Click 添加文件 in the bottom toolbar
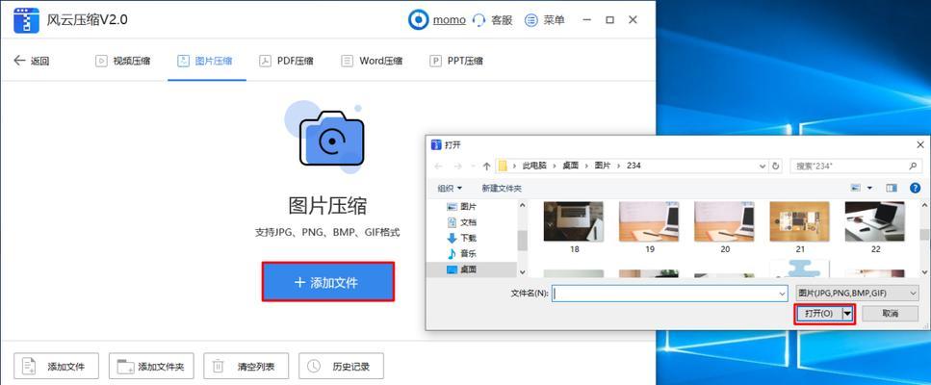 click(x=57, y=366)
